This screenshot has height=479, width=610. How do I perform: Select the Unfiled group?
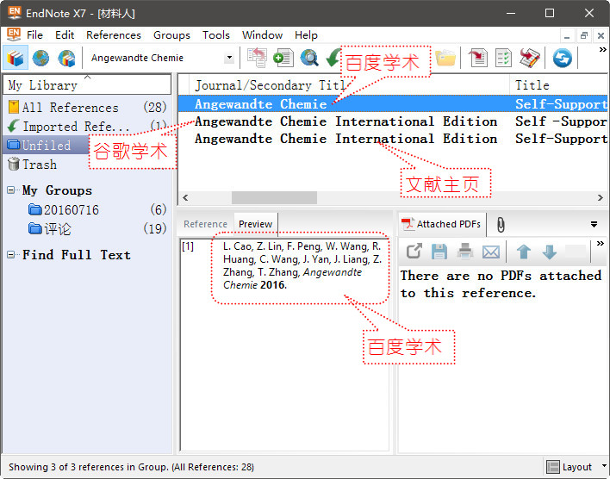[x=47, y=145]
